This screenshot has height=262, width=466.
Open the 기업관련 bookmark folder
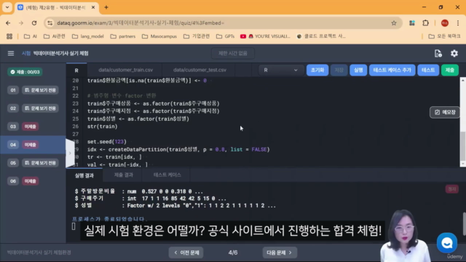pos(196,36)
